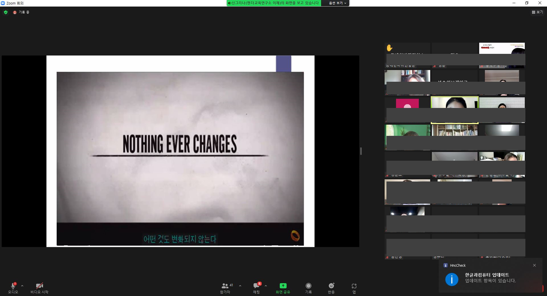Screen dimensions: 547x296
Task: Open the reactions smiley icon
Action: click(x=331, y=286)
